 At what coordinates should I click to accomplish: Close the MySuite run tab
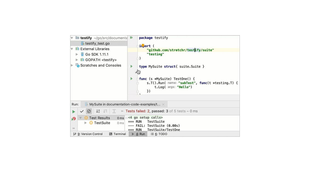pos(163,104)
